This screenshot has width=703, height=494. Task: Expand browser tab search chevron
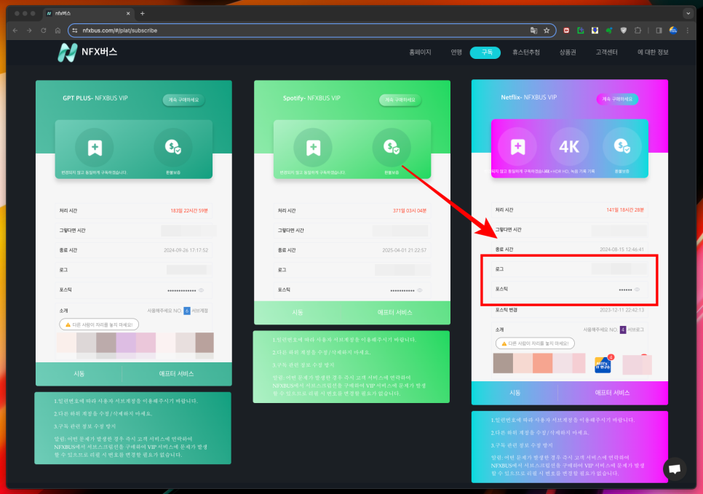(x=688, y=13)
